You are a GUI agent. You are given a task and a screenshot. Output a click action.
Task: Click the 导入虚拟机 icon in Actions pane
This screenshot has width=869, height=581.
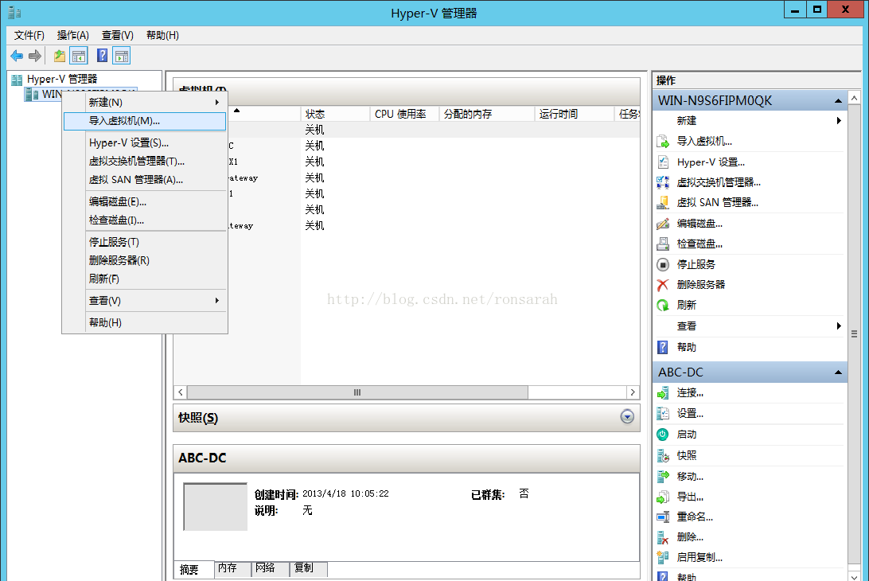tap(663, 142)
